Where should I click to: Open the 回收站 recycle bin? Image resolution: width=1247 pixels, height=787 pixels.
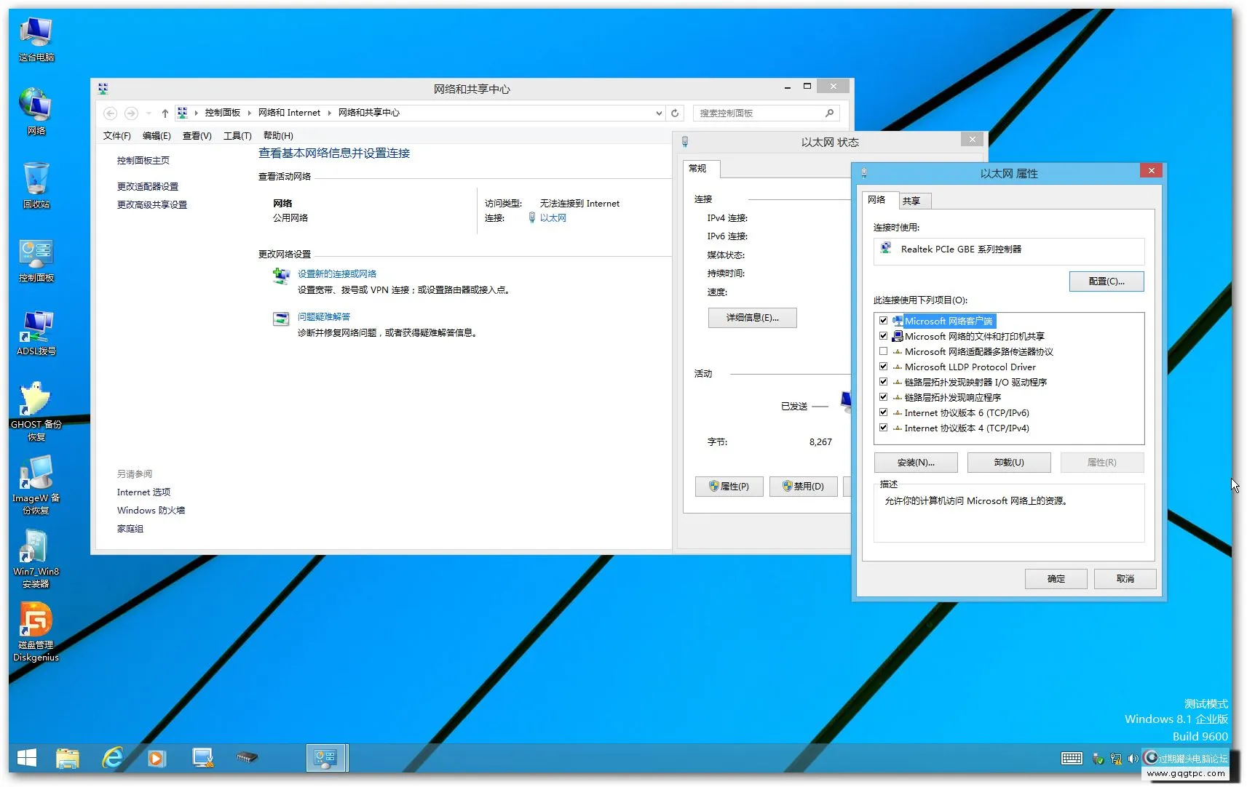click(x=35, y=180)
